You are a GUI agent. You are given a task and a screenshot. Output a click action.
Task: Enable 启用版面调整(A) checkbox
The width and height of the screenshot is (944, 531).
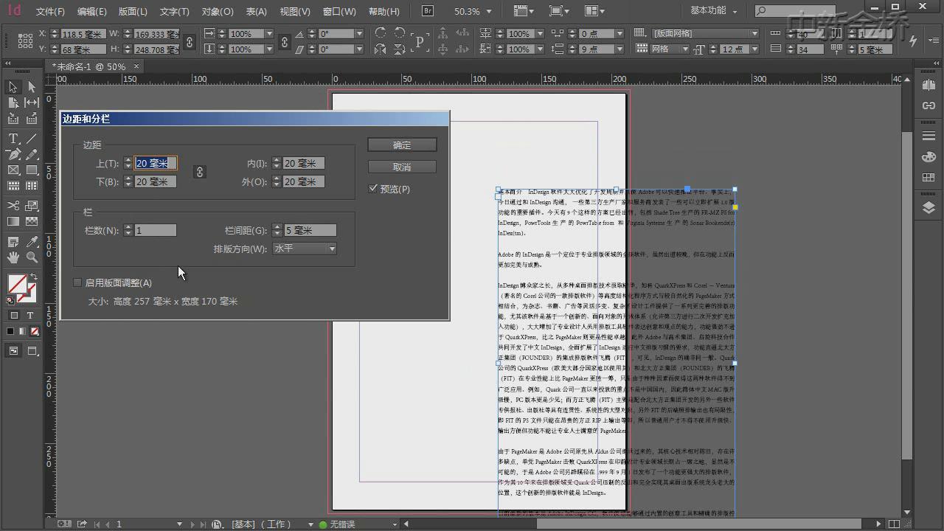click(77, 282)
